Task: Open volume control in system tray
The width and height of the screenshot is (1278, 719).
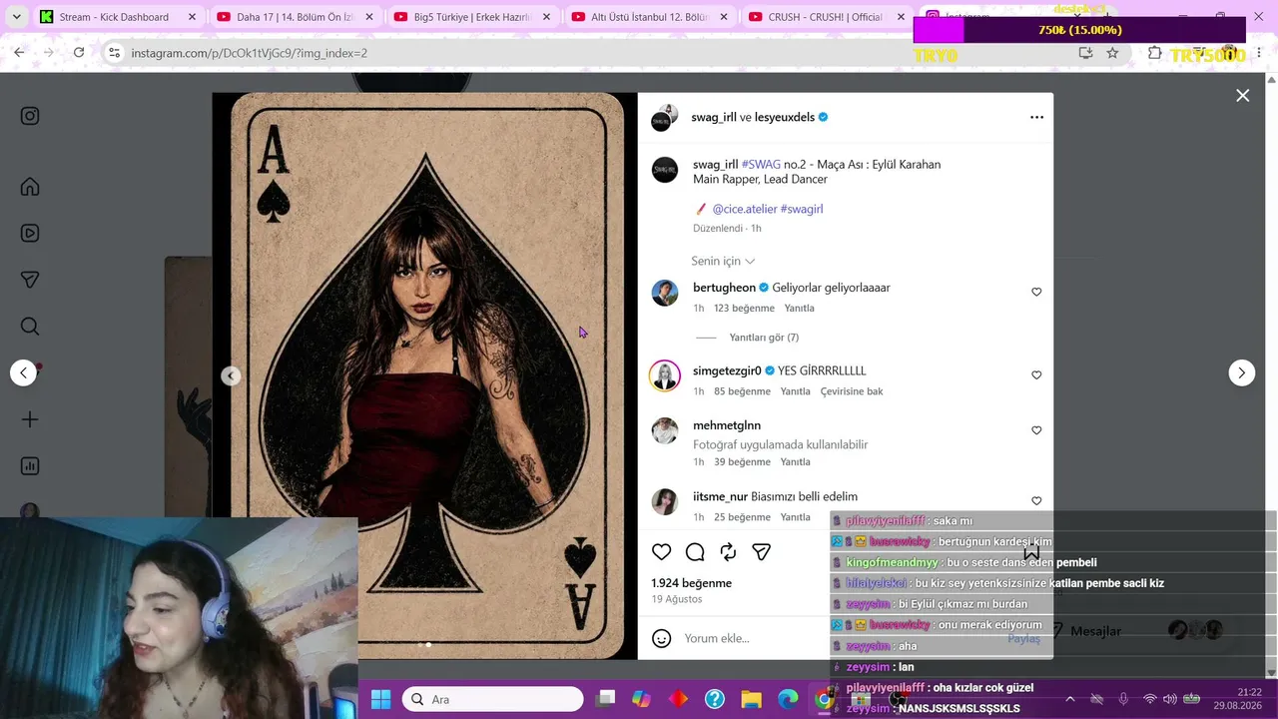Action: pyautogui.click(x=1170, y=699)
